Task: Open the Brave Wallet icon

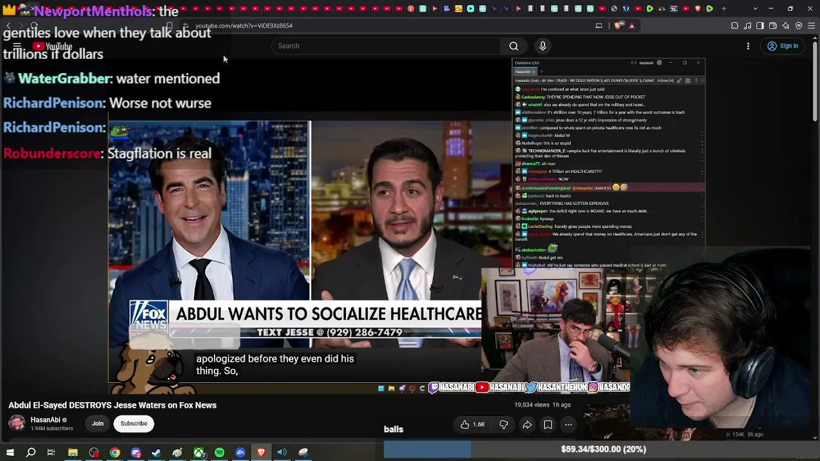Action: (773, 26)
